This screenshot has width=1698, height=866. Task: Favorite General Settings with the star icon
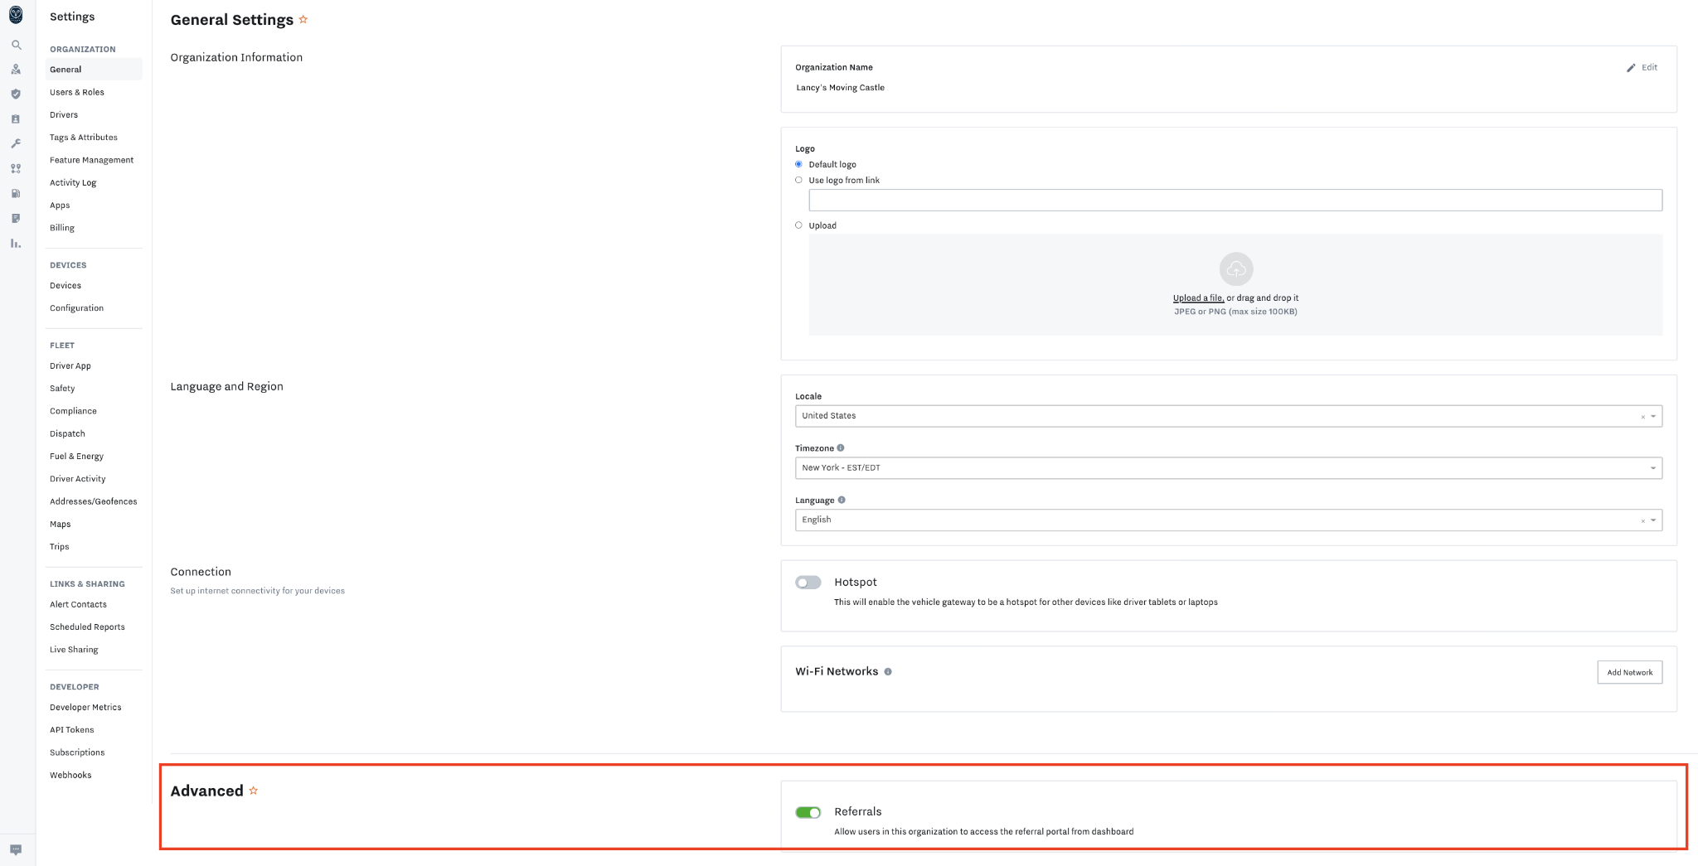(303, 20)
